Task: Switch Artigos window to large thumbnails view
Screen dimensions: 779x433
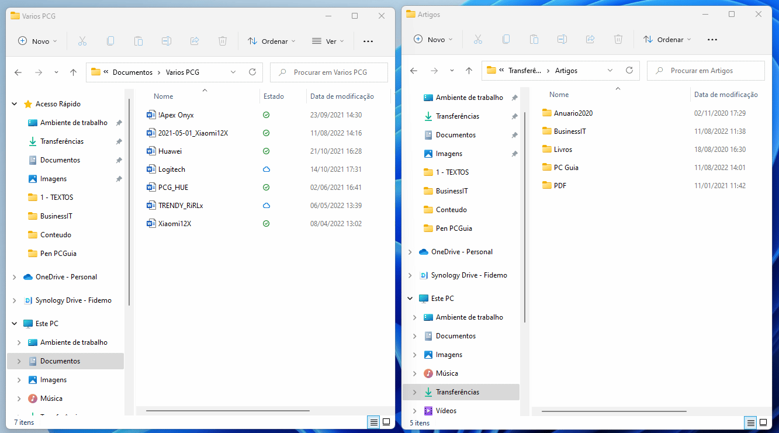Action: [x=763, y=422]
